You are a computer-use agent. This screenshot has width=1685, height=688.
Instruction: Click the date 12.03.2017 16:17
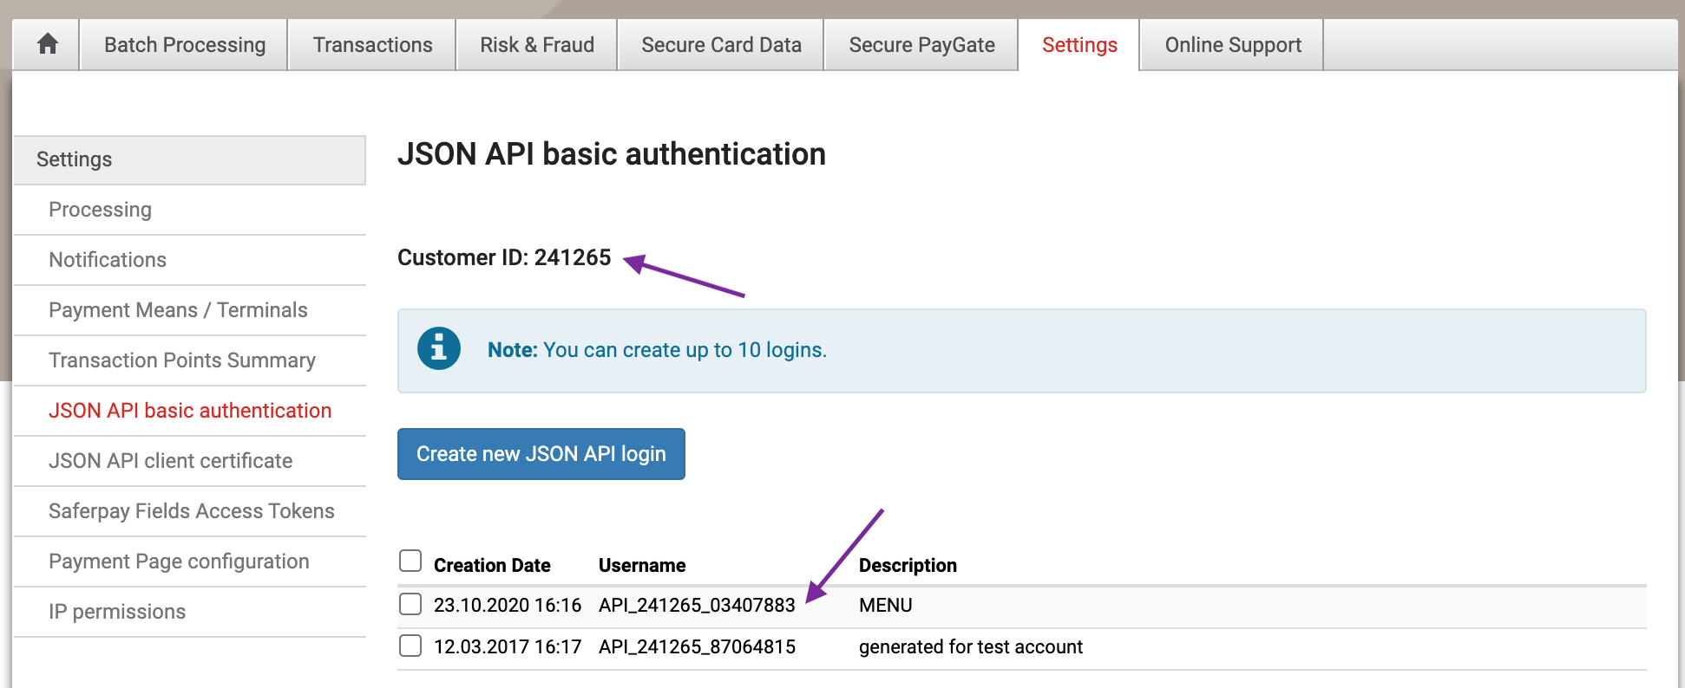point(508,646)
